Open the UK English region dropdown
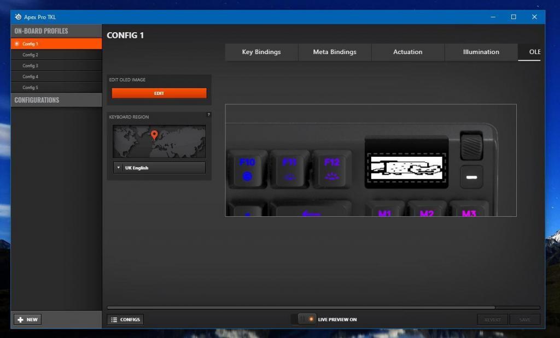Image resolution: width=560 pixels, height=338 pixels. 159,168
